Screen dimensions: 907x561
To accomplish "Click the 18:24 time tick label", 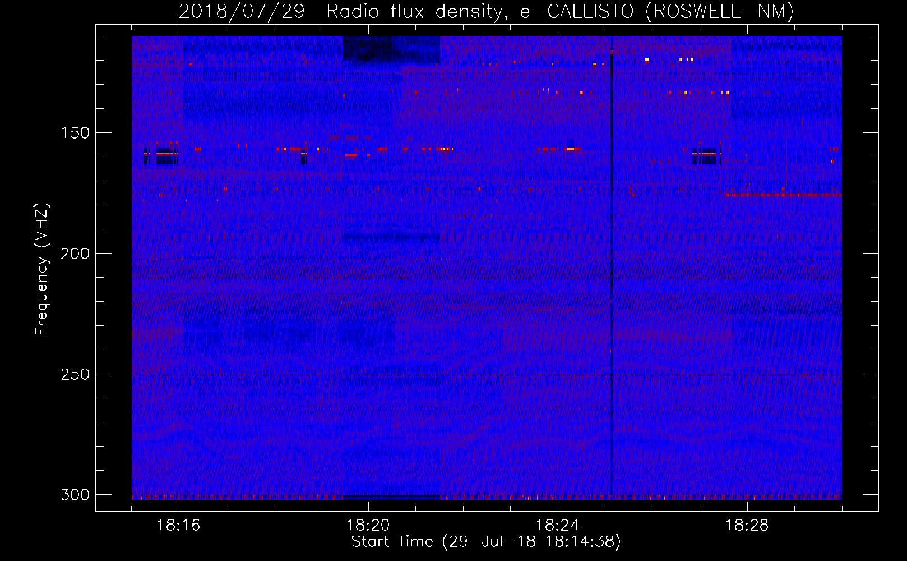I will 558,526.
